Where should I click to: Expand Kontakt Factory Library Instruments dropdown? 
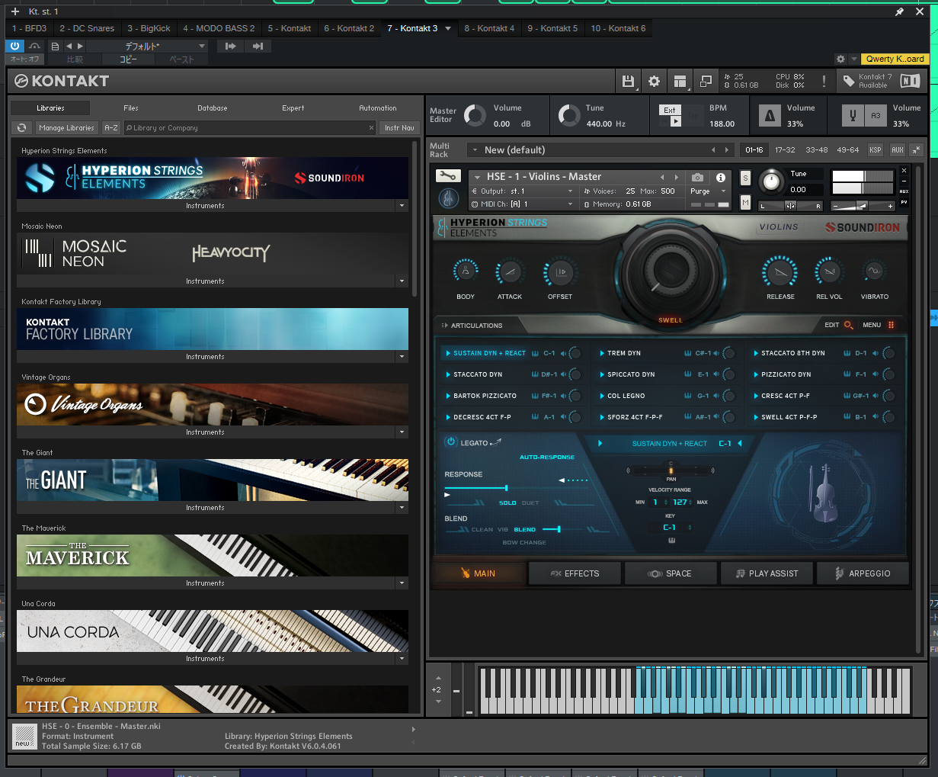[402, 357]
